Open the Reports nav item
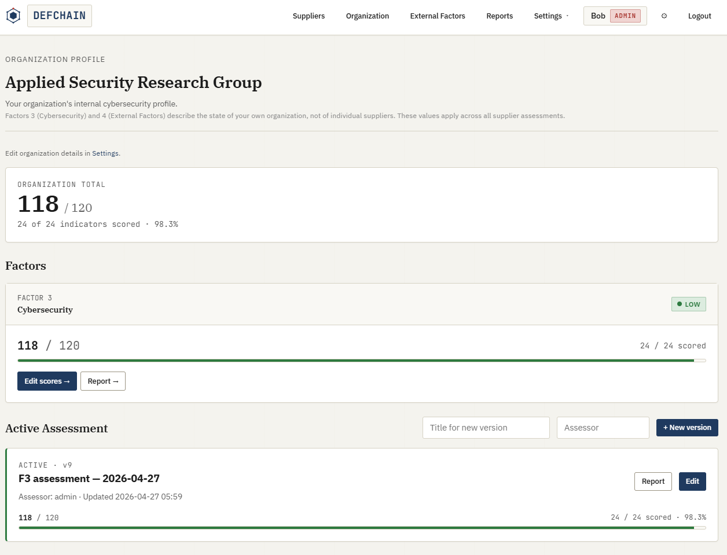The width and height of the screenshot is (727, 555). point(500,16)
